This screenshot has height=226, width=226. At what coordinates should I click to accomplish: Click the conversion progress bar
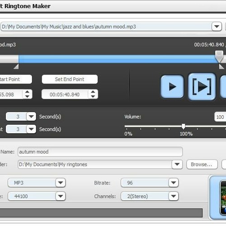click(x=101, y=213)
